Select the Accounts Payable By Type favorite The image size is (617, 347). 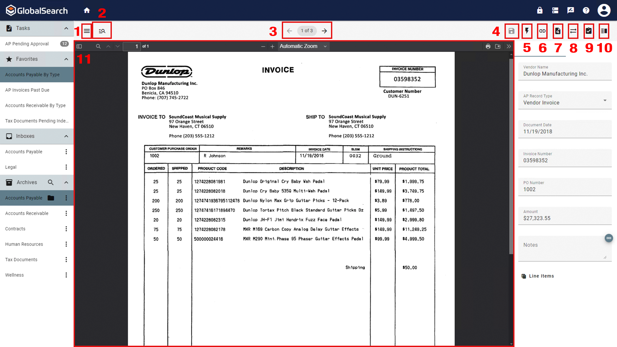[x=32, y=75]
